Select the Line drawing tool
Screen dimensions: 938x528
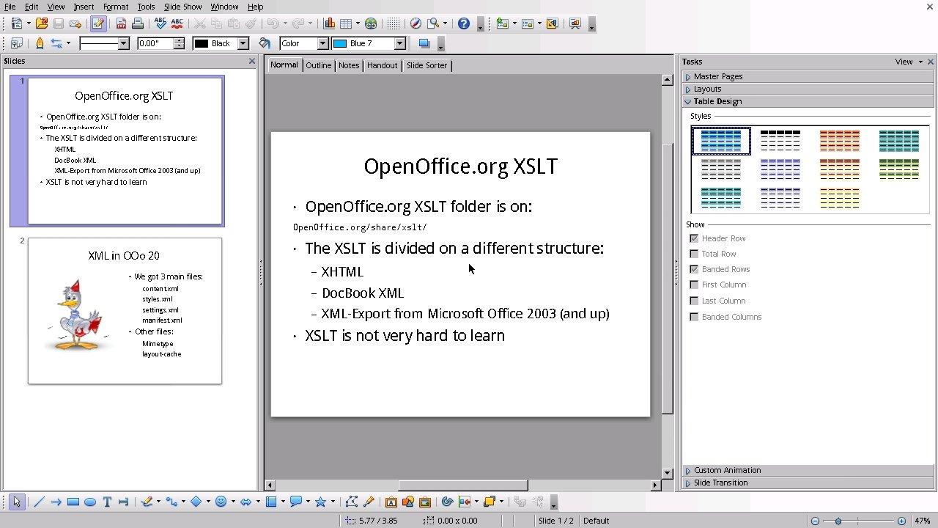(39, 502)
